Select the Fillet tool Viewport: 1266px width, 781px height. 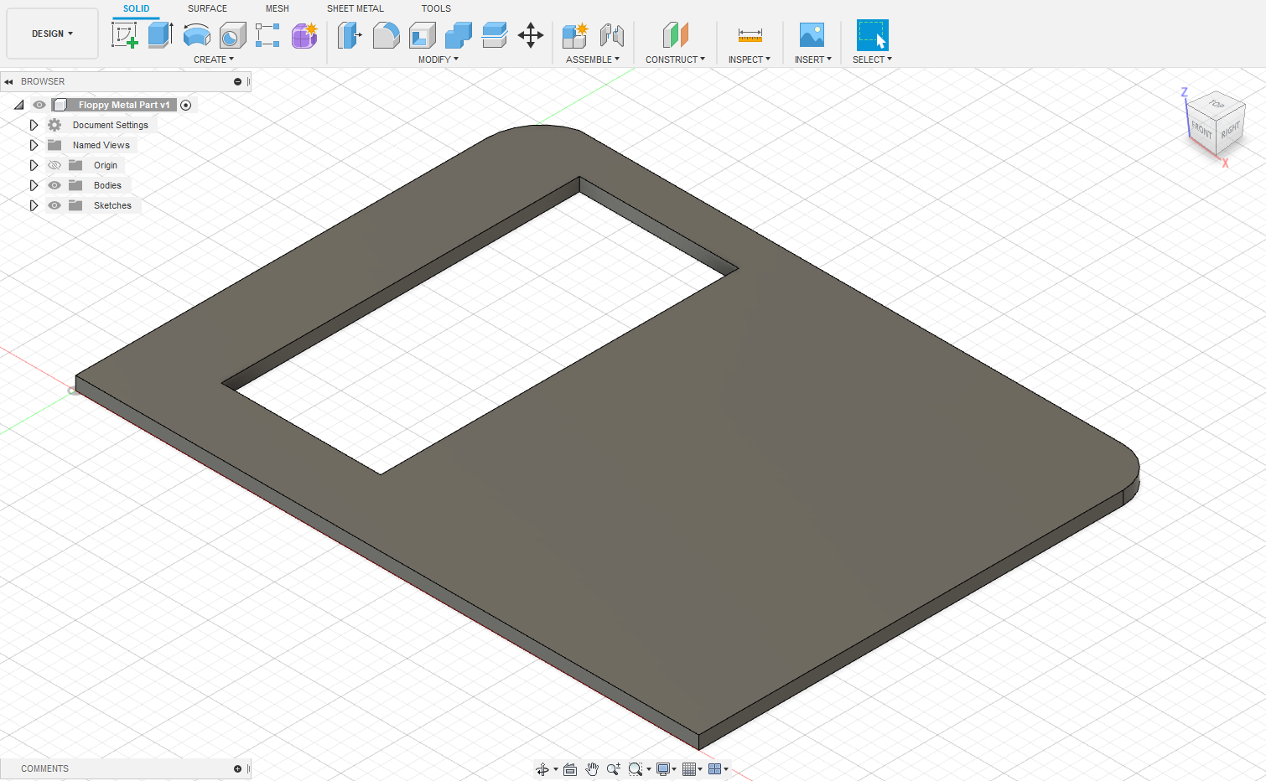coord(386,35)
